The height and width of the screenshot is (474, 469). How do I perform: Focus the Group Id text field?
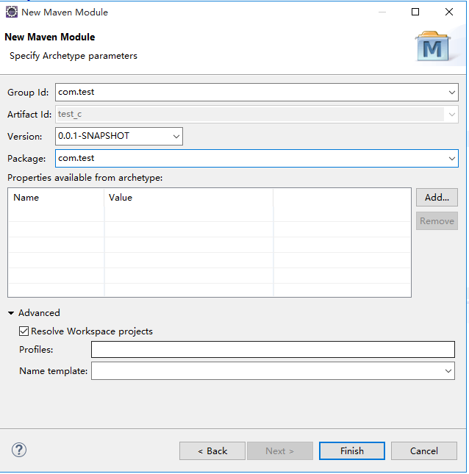[x=257, y=92]
